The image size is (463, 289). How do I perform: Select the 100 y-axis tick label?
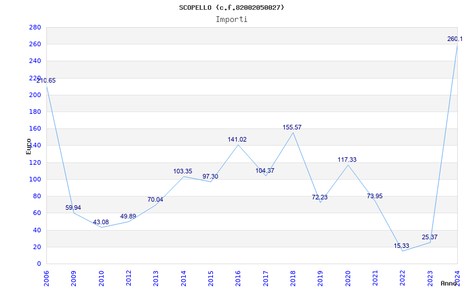pyautogui.click(x=35, y=180)
